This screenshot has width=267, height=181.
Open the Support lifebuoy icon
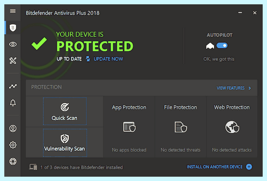[13, 161]
